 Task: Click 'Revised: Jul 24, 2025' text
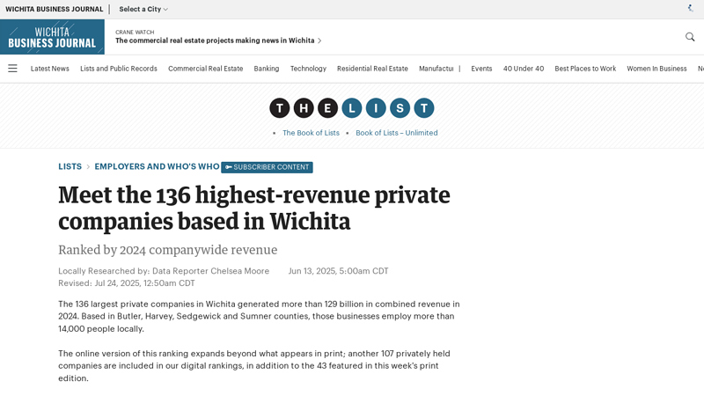coord(127,283)
